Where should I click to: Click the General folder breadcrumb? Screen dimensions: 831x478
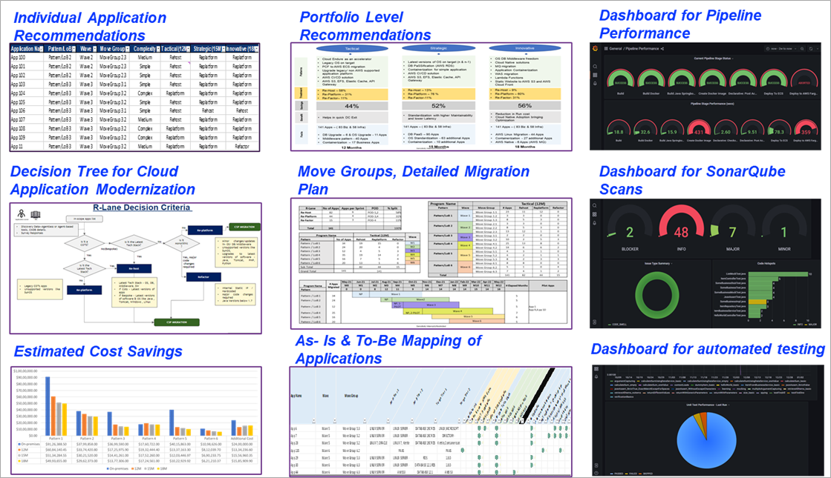(616, 48)
